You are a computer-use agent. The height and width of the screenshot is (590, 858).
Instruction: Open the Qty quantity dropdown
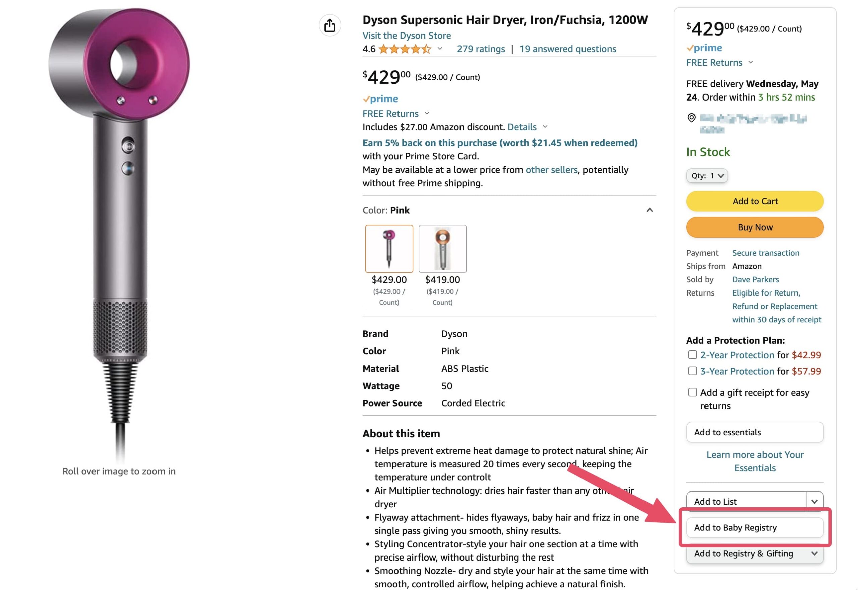coord(707,176)
